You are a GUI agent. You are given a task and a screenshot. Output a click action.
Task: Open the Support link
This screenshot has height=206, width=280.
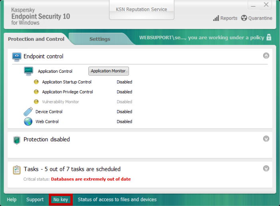click(35, 199)
